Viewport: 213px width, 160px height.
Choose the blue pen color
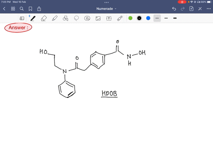(148, 18)
